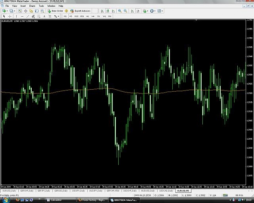This screenshot has width=254, height=203.
Task: Select the Text tool
Action: 44,16
